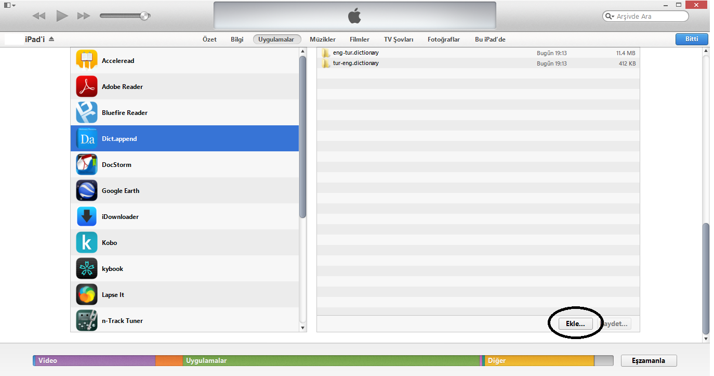Choose the Bluefire Reader icon
This screenshot has height=376, width=714.
tap(87, 112)
